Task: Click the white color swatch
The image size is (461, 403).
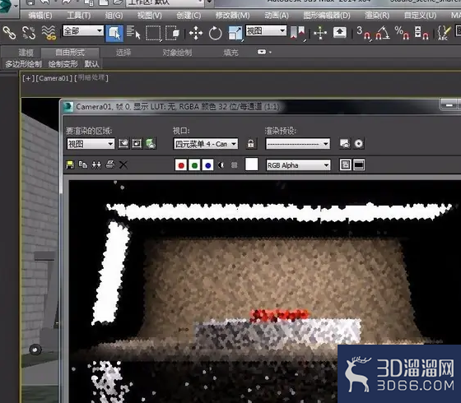Action: (252, 164)
